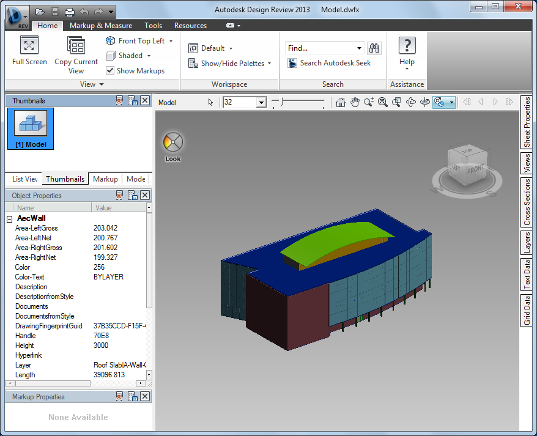Screen dimensions: 537x436
Task: Activate the Turntable tool
Action: pos(424,102)
